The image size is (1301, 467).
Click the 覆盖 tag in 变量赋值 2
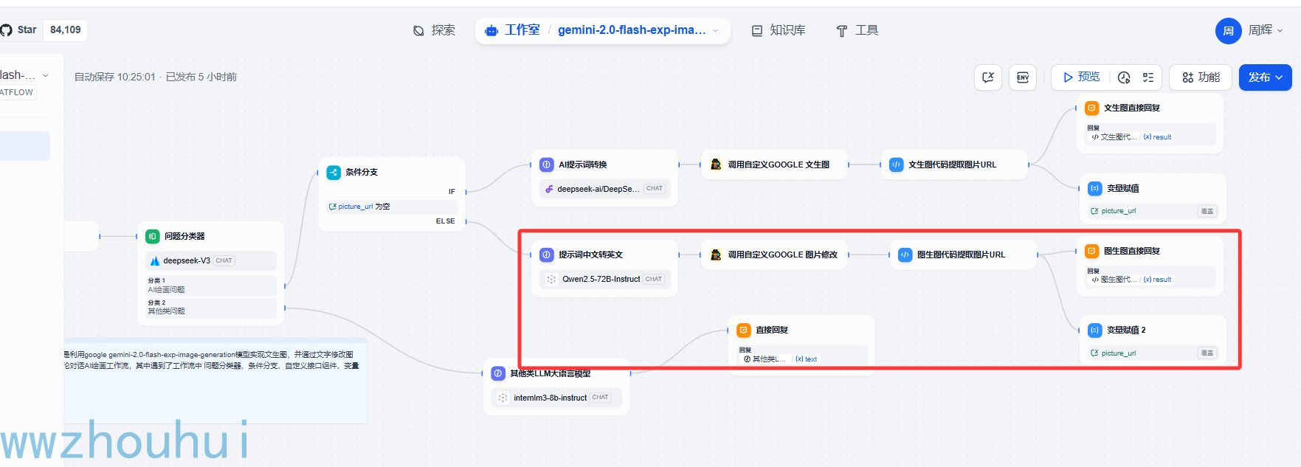click(x=1207, y=353)
